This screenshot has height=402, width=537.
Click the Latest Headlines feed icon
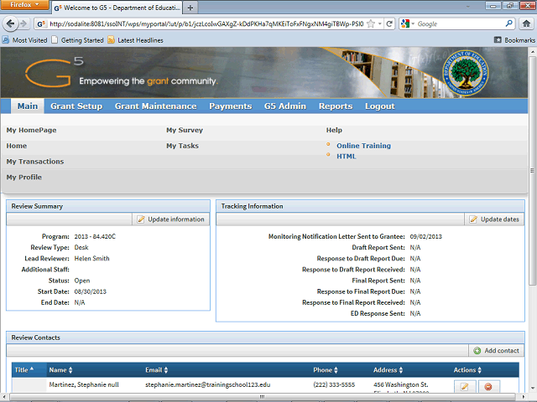[111, 40]
